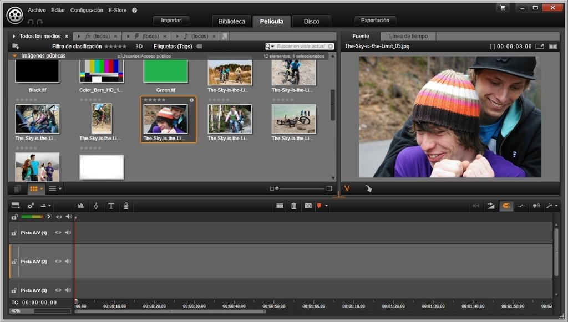Add a timeline marker with orange flag
568x322 pixels.
pyautogui.click(x=319, y=206)
